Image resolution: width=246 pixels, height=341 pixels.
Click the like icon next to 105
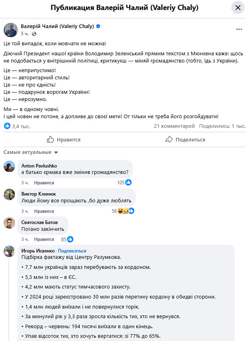click(128, 182)
